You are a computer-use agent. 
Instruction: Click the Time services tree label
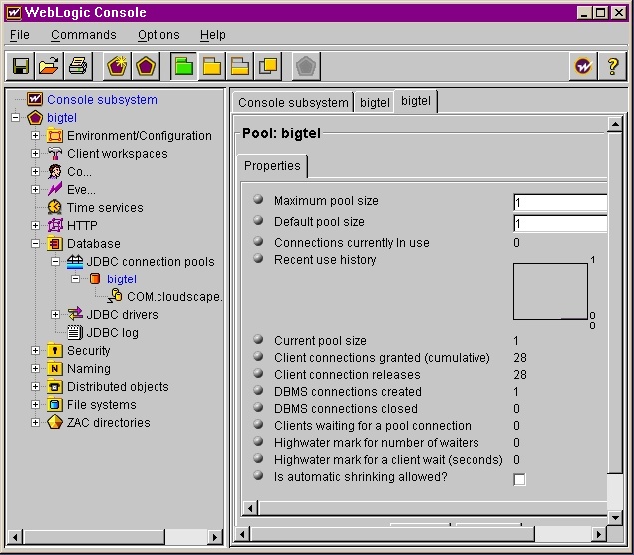click(x=105, y=207)
